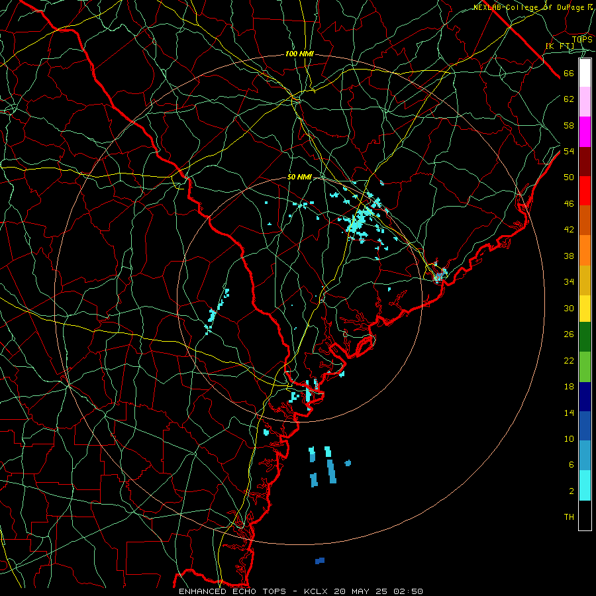Click the bright red legend swatch
The image size is (596, 596).
pyautogui.click(x=585, y=191)
